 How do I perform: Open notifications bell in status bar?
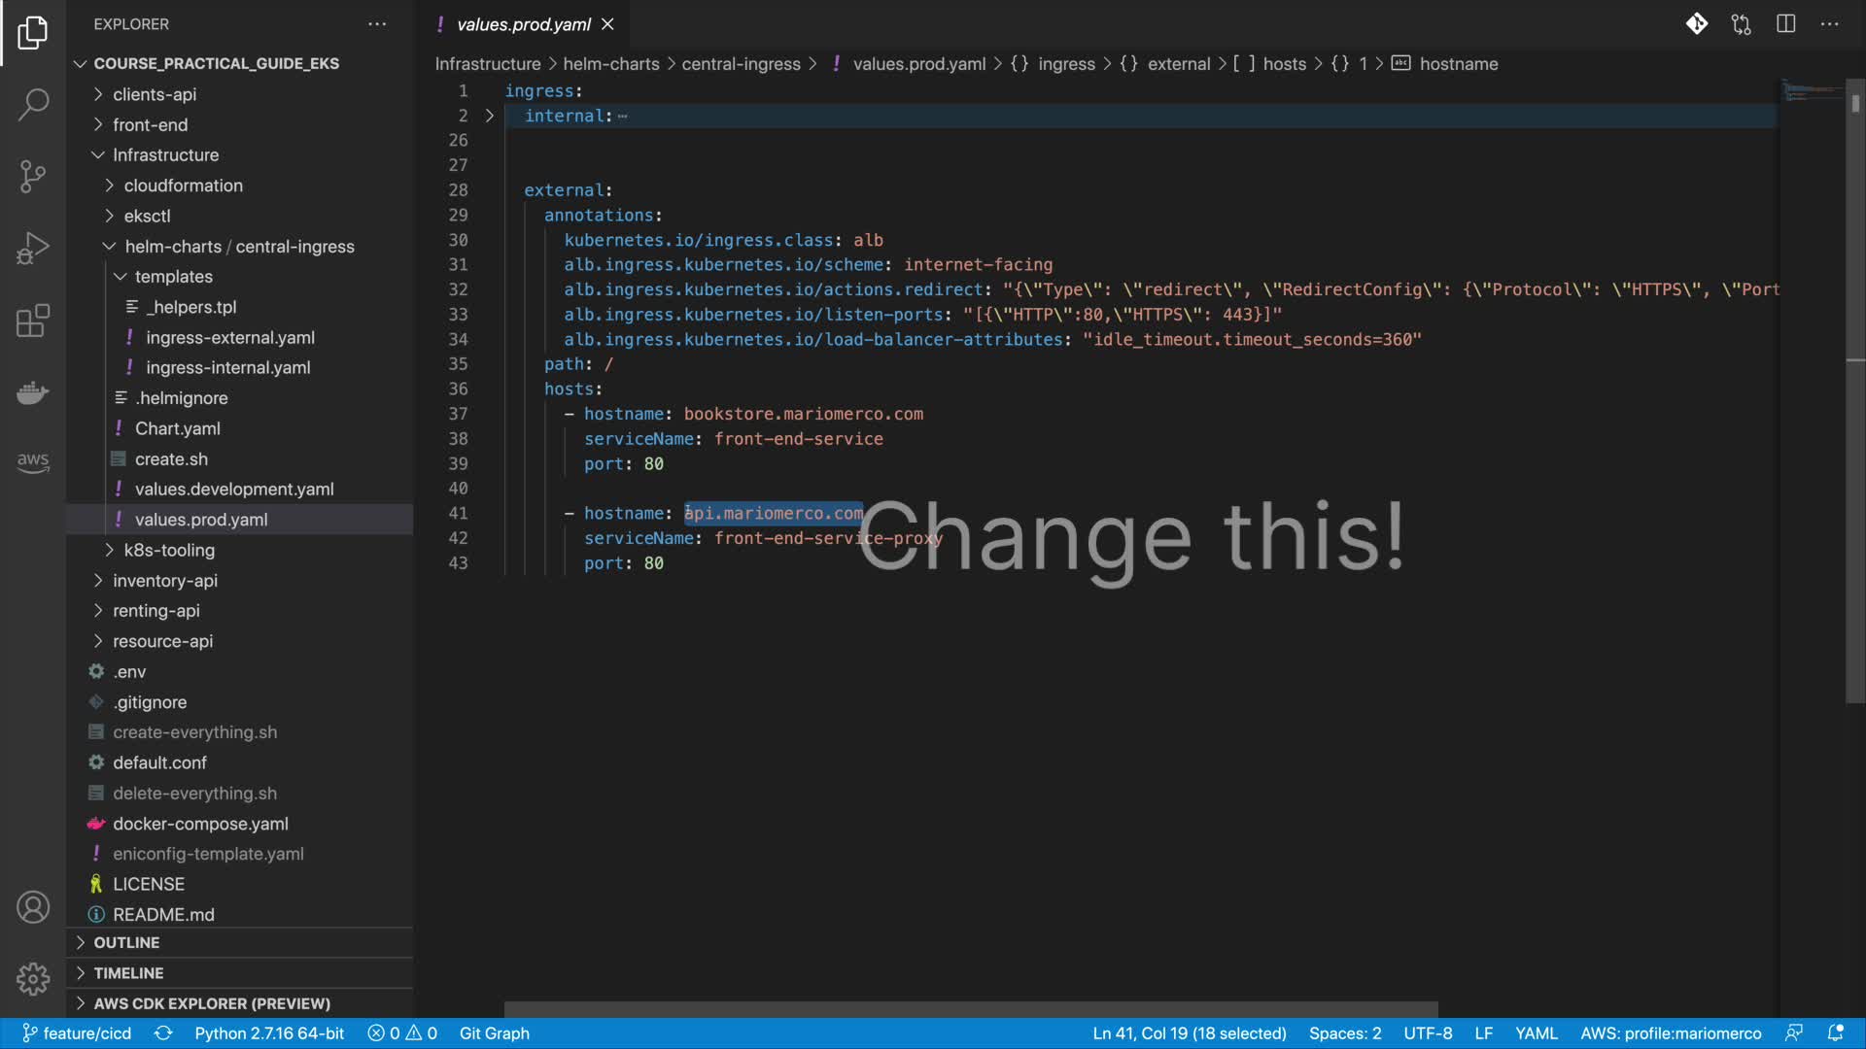[x=1836, y=1033]
